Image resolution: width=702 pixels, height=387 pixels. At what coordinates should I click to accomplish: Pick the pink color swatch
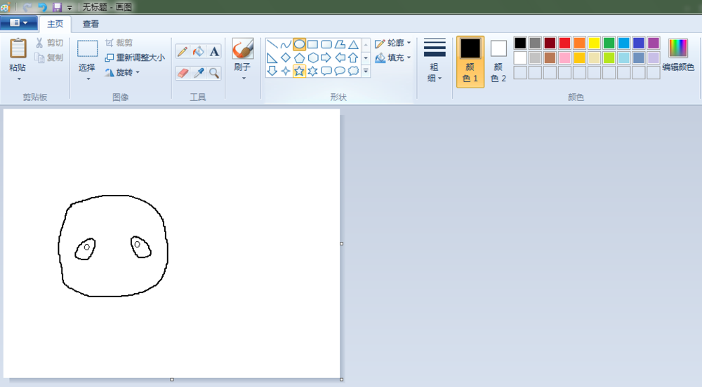564,57
